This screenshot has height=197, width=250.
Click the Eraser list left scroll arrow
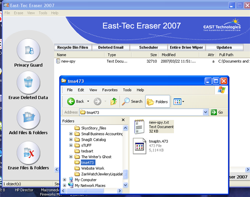57,170
